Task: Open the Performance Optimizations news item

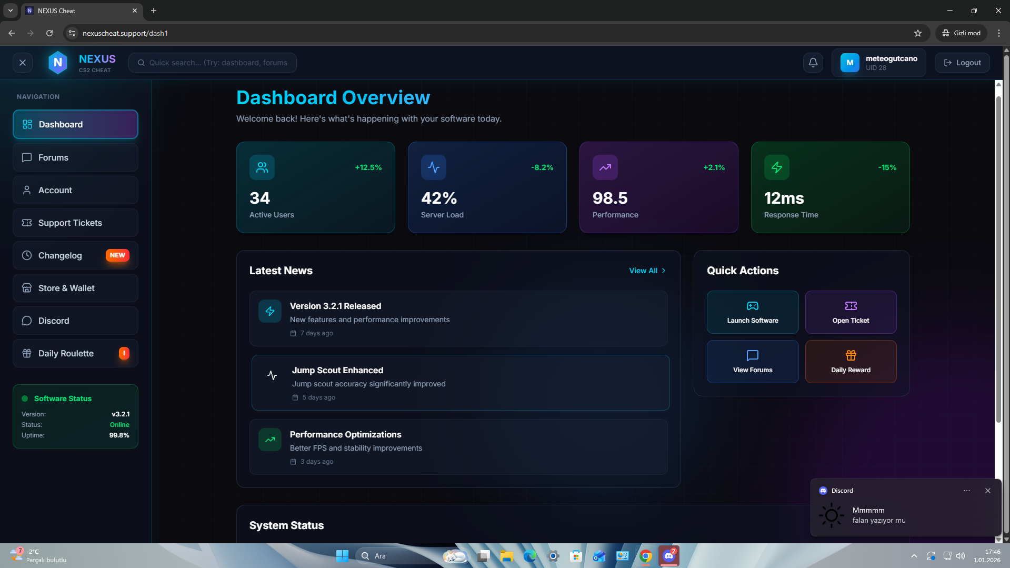Action: pos(458,447)
